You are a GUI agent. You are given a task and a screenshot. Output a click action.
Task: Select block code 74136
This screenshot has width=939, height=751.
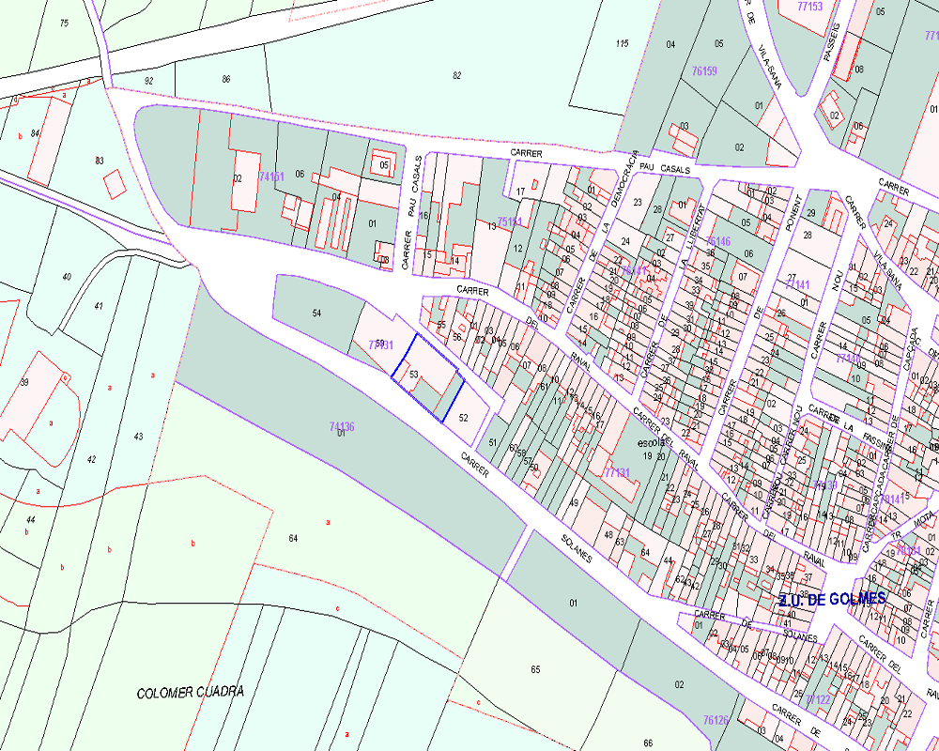pos(342,426)
